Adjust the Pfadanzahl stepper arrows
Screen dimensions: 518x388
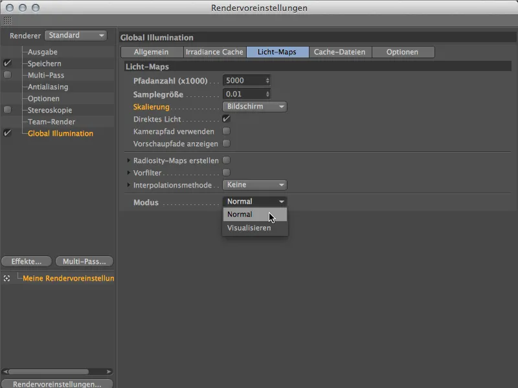pos(267,80)
